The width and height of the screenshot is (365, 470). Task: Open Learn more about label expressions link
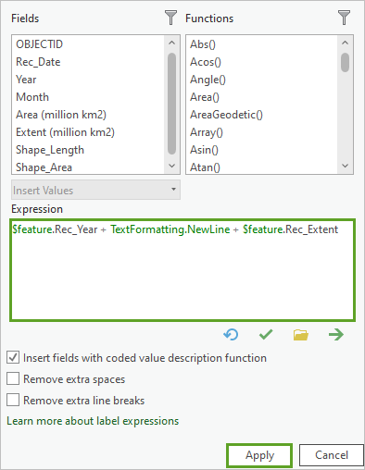[93, 421]
